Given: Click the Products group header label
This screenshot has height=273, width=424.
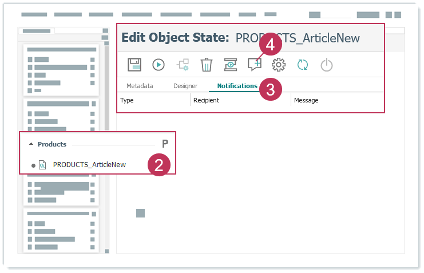Looking at the screenshot, I should [x=52, y=144].
